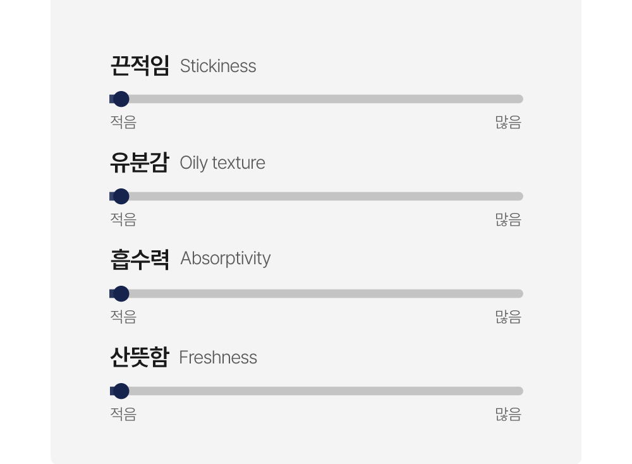The height and width of the screenshot is (464, 632).
Task: Click the Oily texture slider handle
Action: (121, 197)
